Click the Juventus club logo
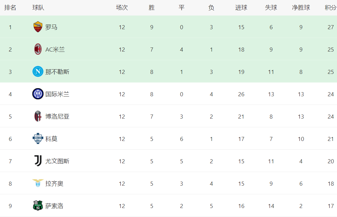 coord(38,161)
